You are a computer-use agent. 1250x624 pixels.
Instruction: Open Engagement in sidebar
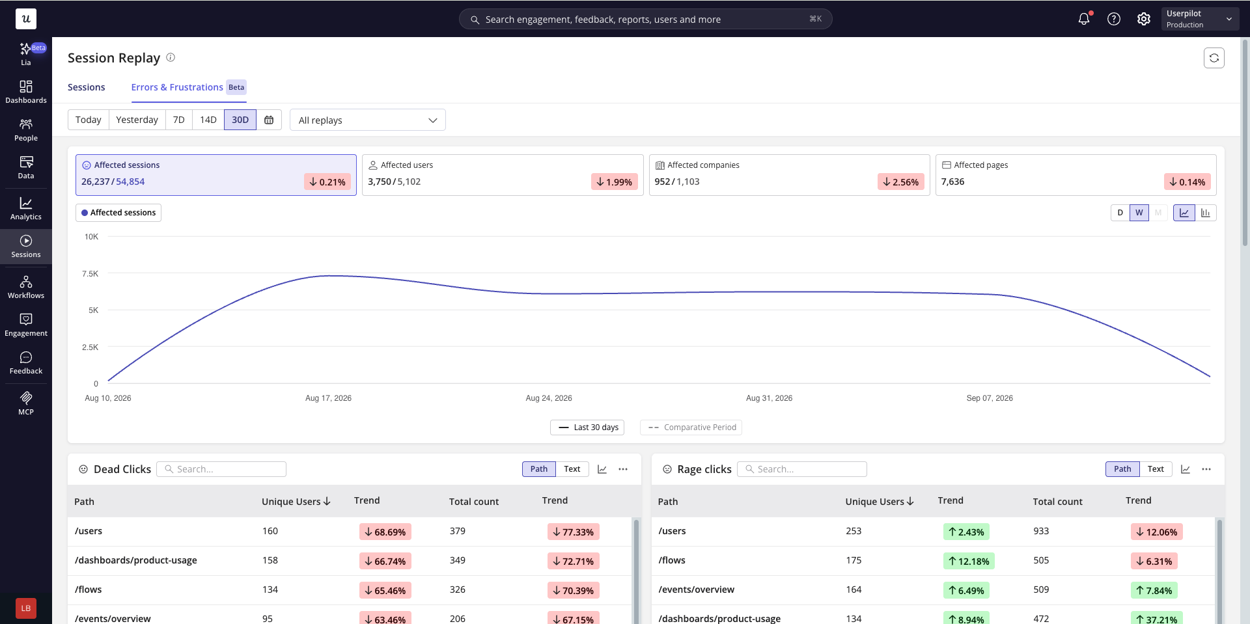coord(26,325)
